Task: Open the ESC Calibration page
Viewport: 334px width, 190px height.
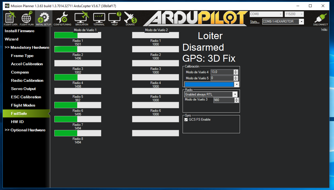Action: (26, 97)
